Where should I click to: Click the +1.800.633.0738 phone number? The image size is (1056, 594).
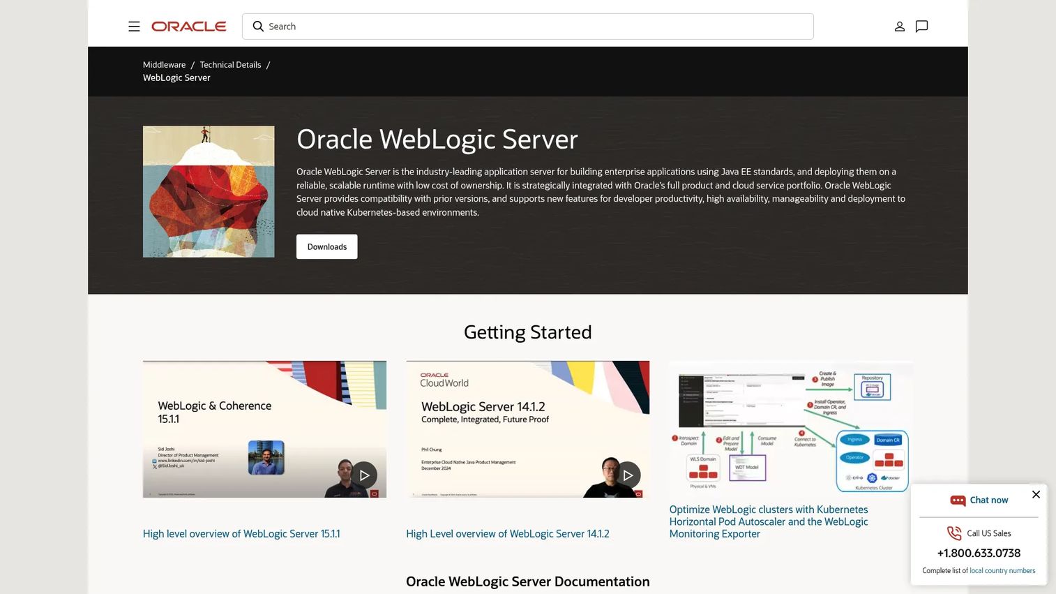(979, 554)
